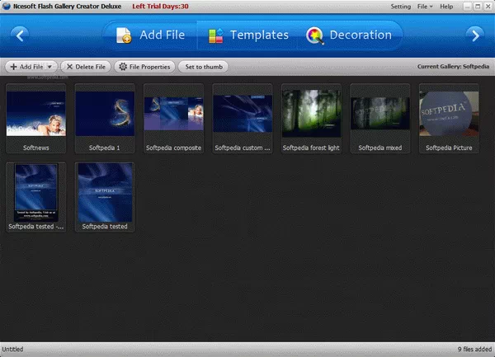
Task: Select the last Softpedia tested thumbnail
Action: 105,192
